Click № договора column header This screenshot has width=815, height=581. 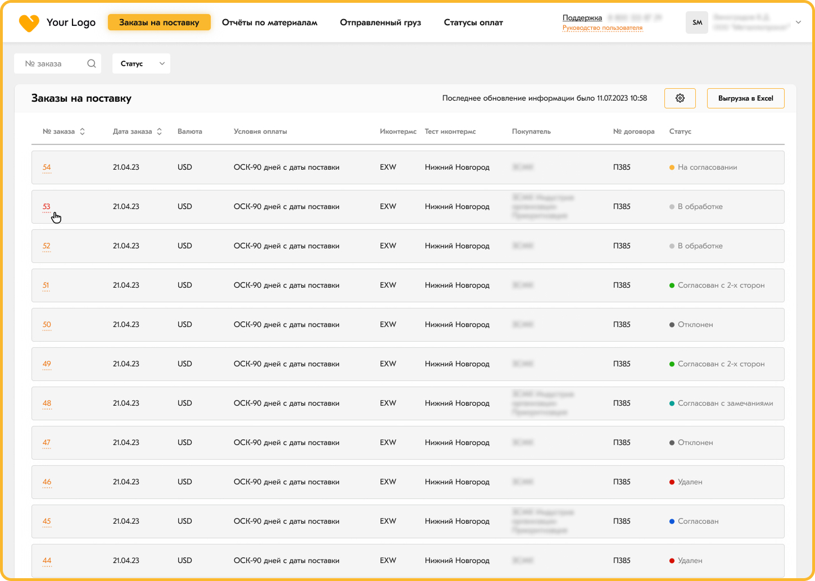point(634,131)
